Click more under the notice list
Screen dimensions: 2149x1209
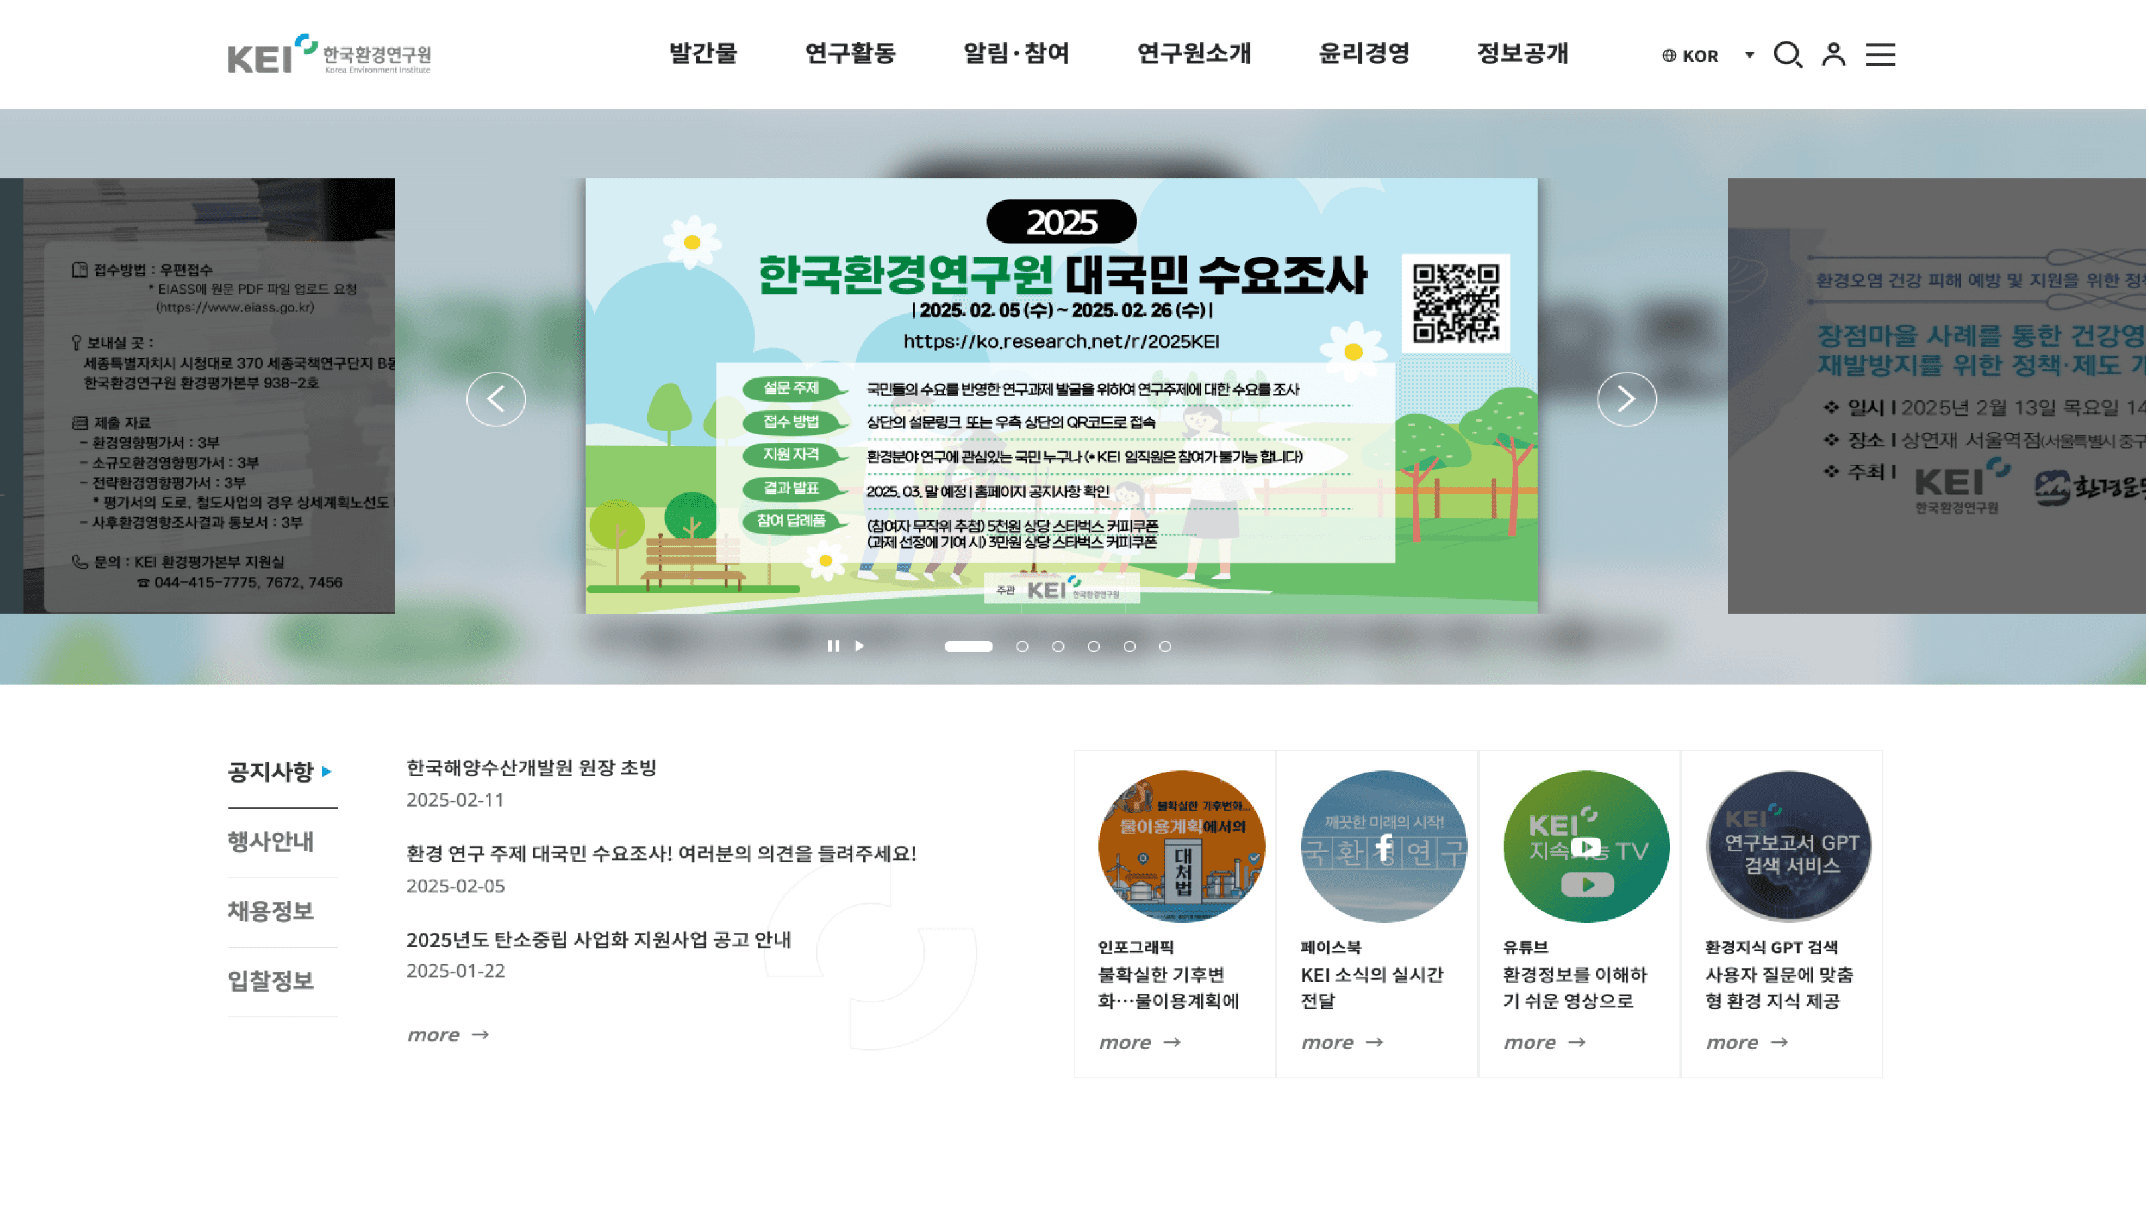[448, 1035]
